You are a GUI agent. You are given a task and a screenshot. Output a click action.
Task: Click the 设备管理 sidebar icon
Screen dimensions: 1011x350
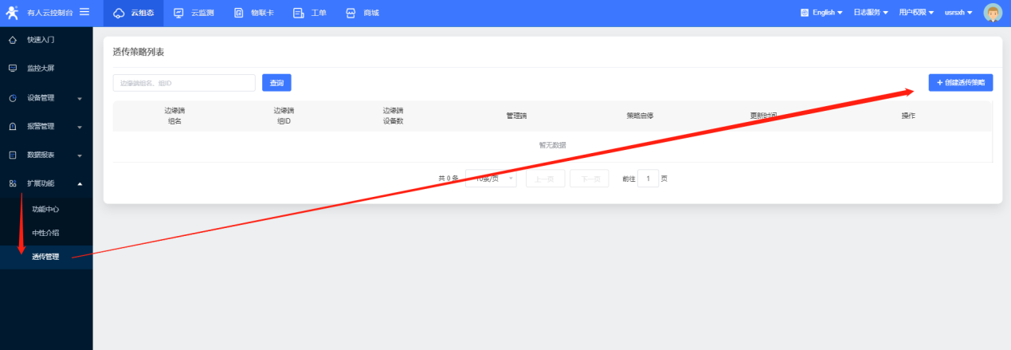pos(13,98)
